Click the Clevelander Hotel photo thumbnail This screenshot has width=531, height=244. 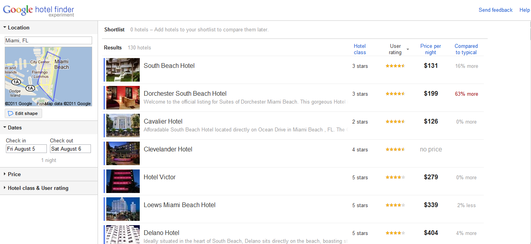point(123,153)
